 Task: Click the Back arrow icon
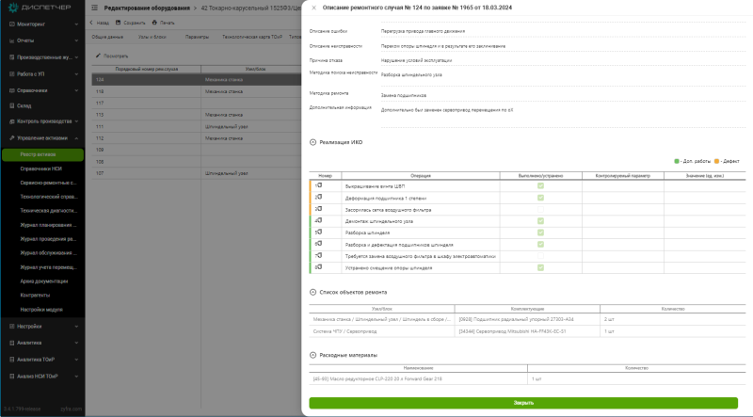91,22
